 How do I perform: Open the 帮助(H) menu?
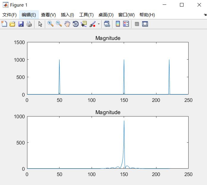pos(147,15)
